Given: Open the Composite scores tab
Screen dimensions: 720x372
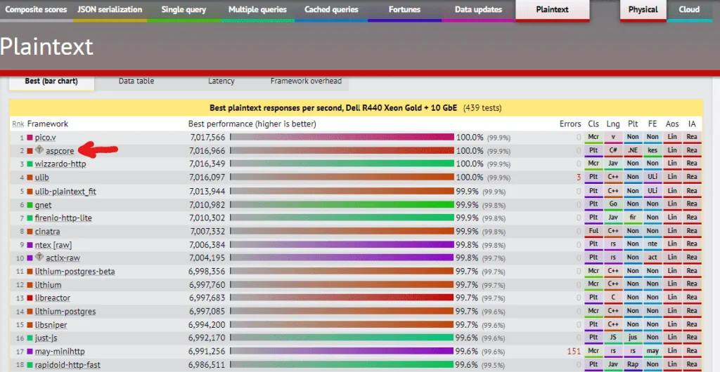Looking at the screenshot, I should (x=36, y=10).
